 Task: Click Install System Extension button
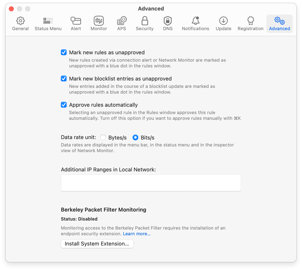click(97, 244)
